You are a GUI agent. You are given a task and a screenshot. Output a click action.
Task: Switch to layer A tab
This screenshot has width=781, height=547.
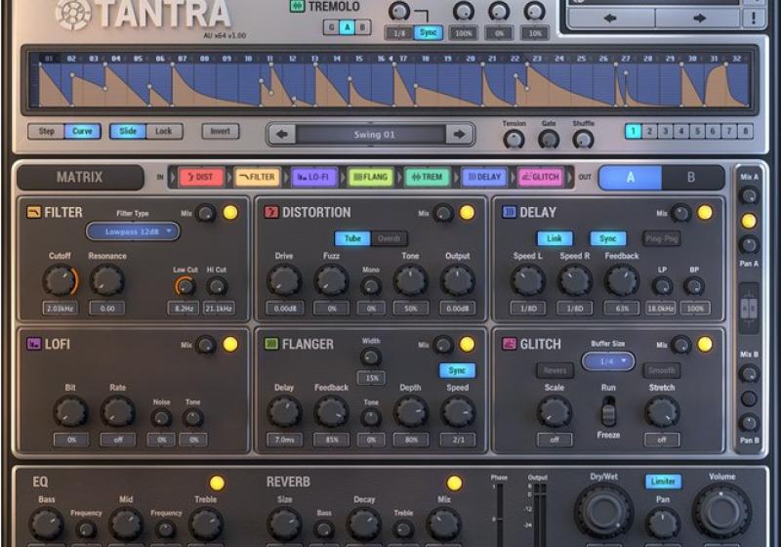pyautogui.click(x=630, y=178)
